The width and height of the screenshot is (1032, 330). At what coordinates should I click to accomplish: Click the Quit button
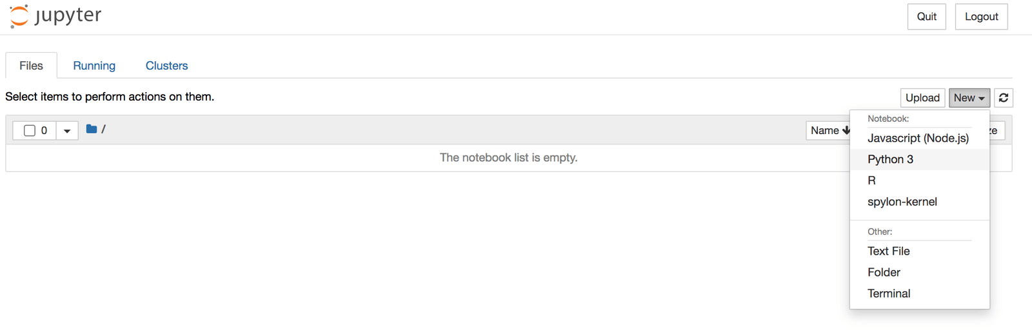[x=927, y=17]
